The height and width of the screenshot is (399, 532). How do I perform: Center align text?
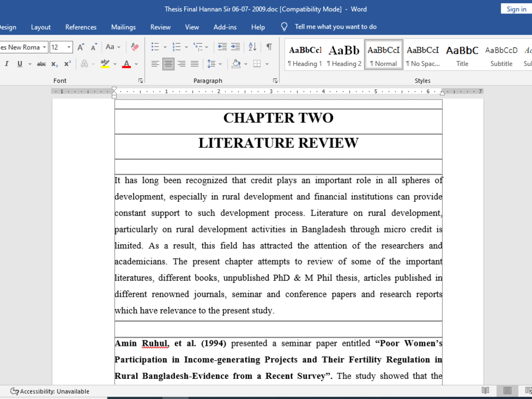click(168, 64)
